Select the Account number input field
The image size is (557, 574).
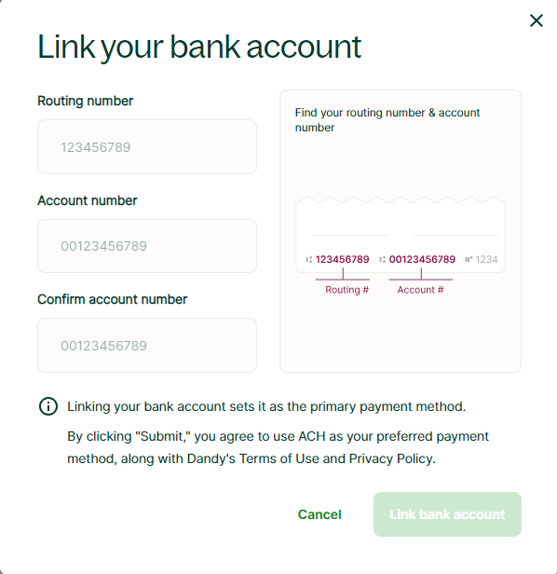coord(147,246)
